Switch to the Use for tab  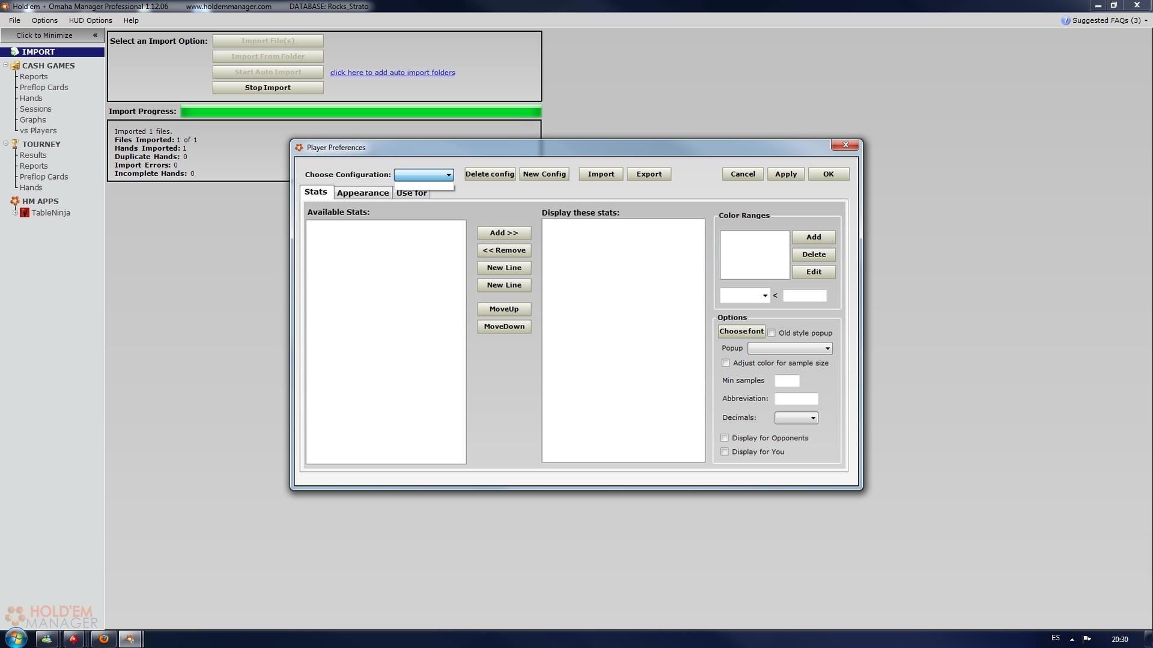click(412, 193)
